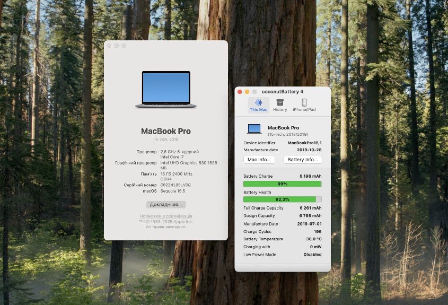448x305 pixels.
Task: Click the 6 196 mAh battery charge value
Action: point(311,176)
